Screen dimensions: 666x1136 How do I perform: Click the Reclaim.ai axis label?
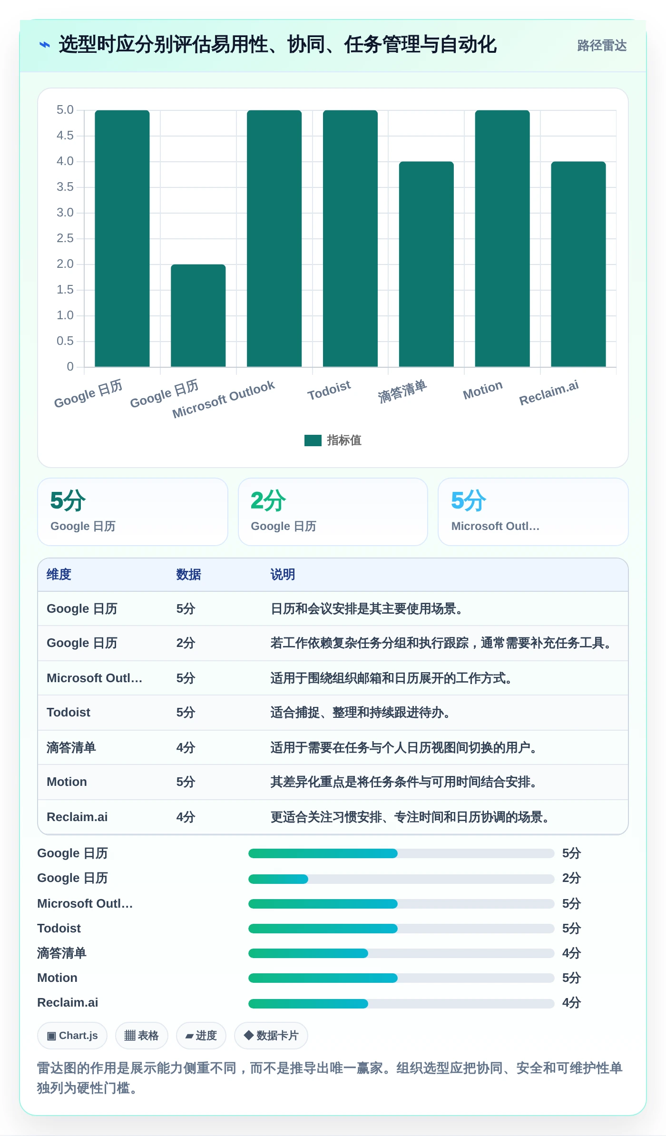click(549, 393)
